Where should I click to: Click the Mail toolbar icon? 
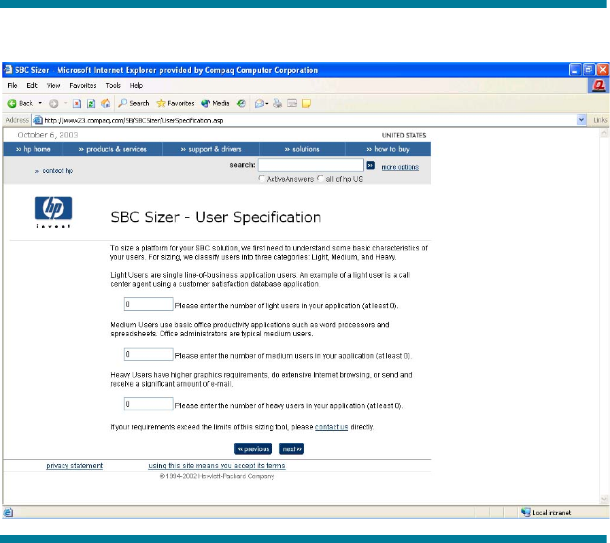click(x=258, y=103)
